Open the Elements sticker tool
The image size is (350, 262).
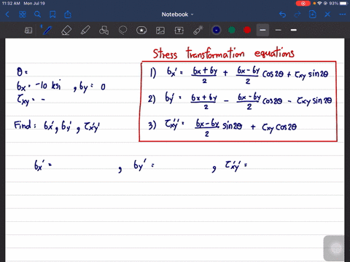(x=141, y=31)
